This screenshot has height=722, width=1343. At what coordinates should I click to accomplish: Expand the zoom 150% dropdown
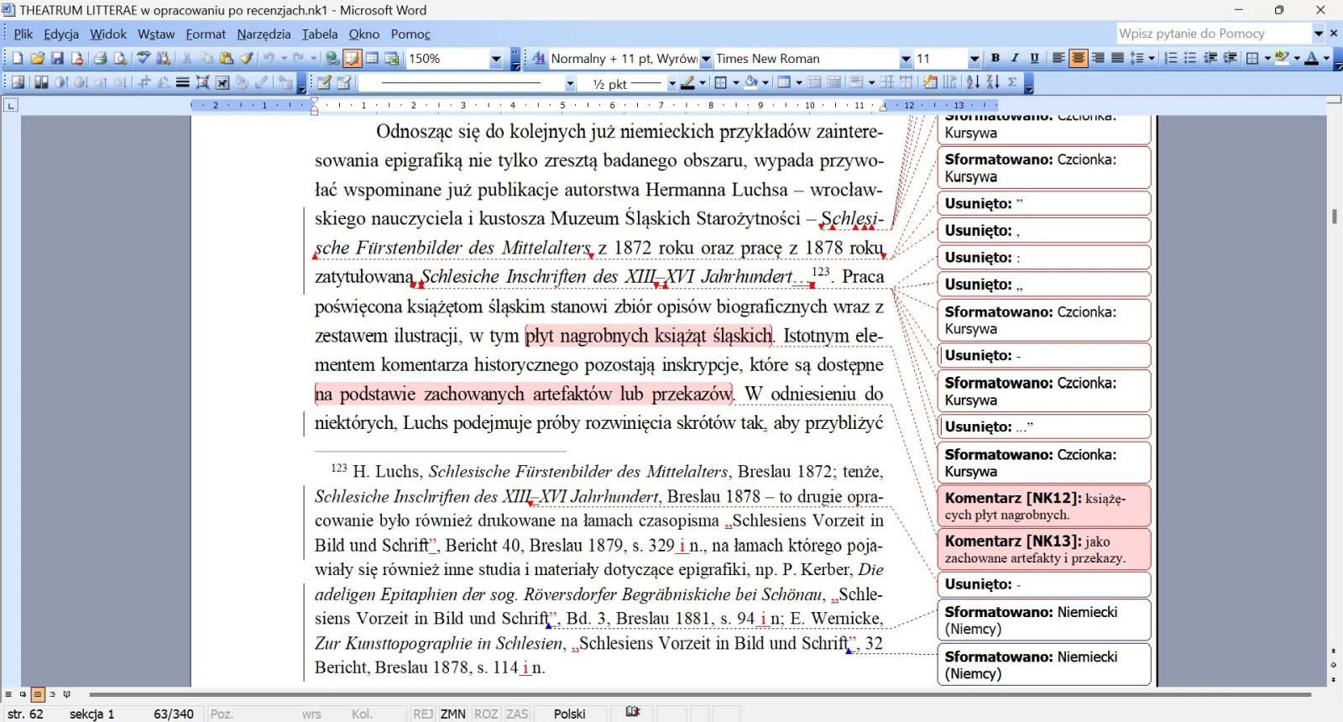(x=496, y=60)
